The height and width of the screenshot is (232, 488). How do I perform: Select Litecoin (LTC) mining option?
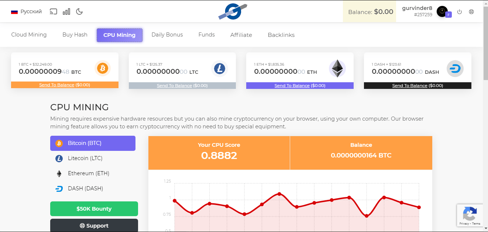[93, 158]
